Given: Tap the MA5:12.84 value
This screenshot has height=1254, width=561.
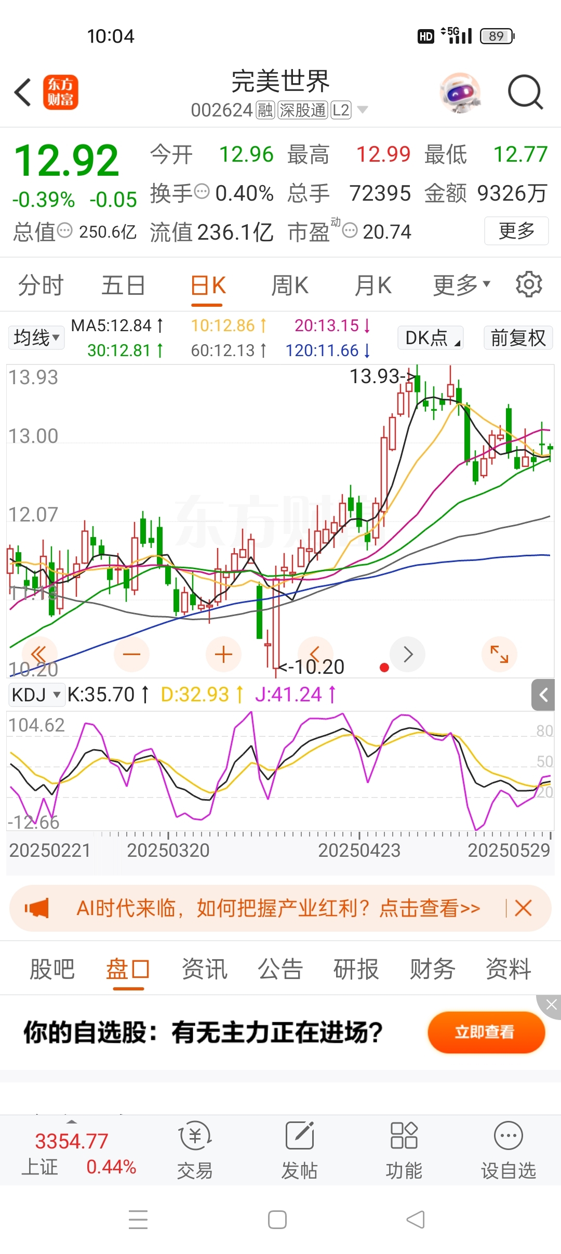Looking at the screenshot, I should [117, 325].
